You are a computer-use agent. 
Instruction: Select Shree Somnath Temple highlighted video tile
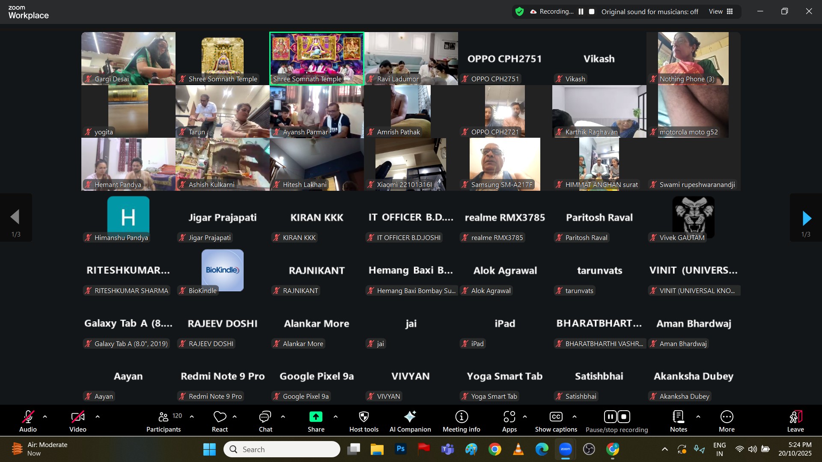[317, 59]
